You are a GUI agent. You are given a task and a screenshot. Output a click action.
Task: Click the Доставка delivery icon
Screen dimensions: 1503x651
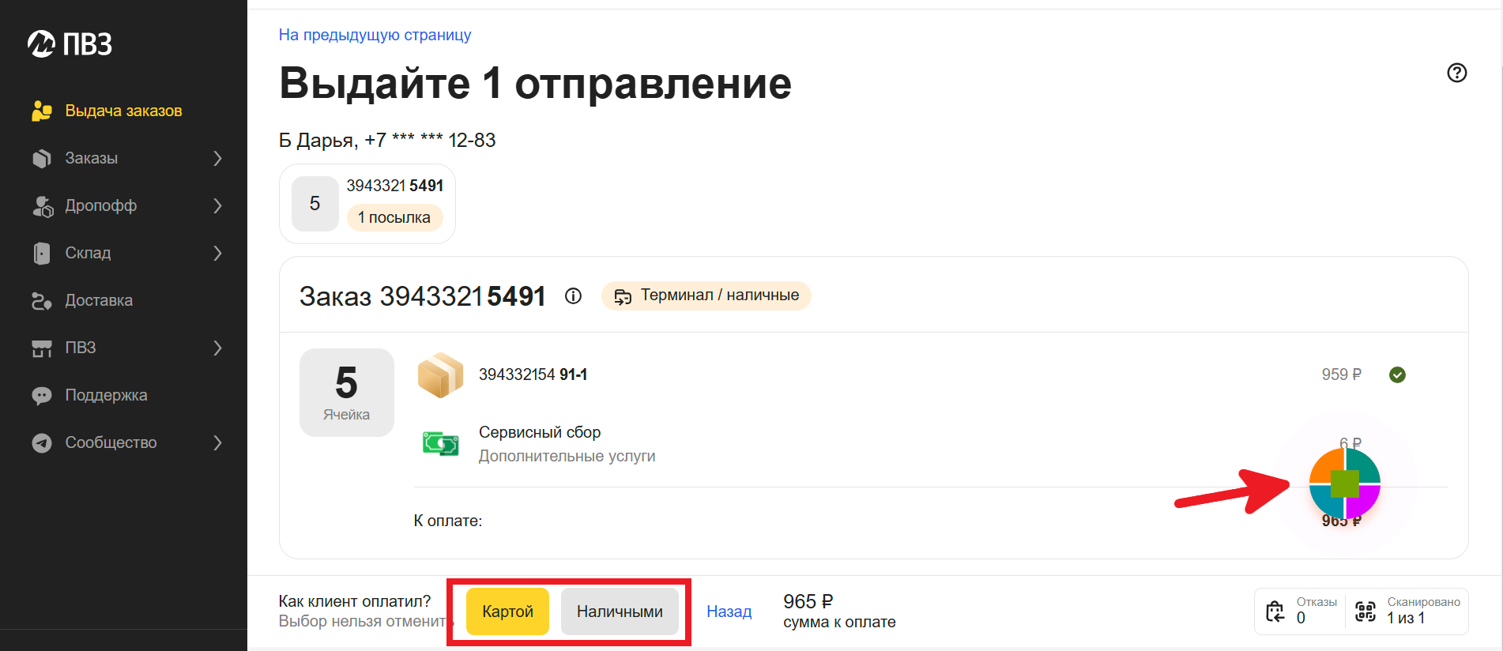tap(42, 301)
